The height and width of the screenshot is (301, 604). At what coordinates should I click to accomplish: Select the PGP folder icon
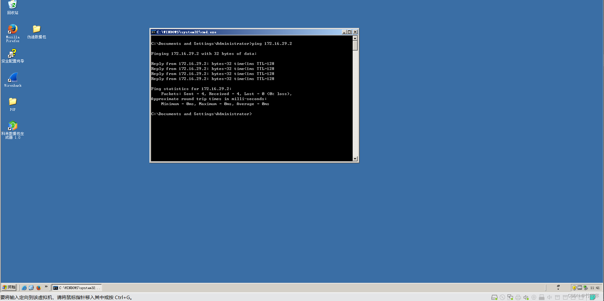[13, 104]
